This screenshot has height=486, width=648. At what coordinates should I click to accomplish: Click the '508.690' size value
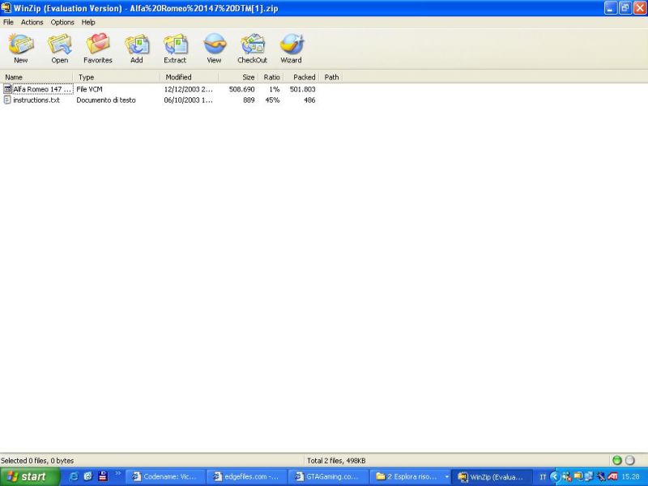[241, 89]
